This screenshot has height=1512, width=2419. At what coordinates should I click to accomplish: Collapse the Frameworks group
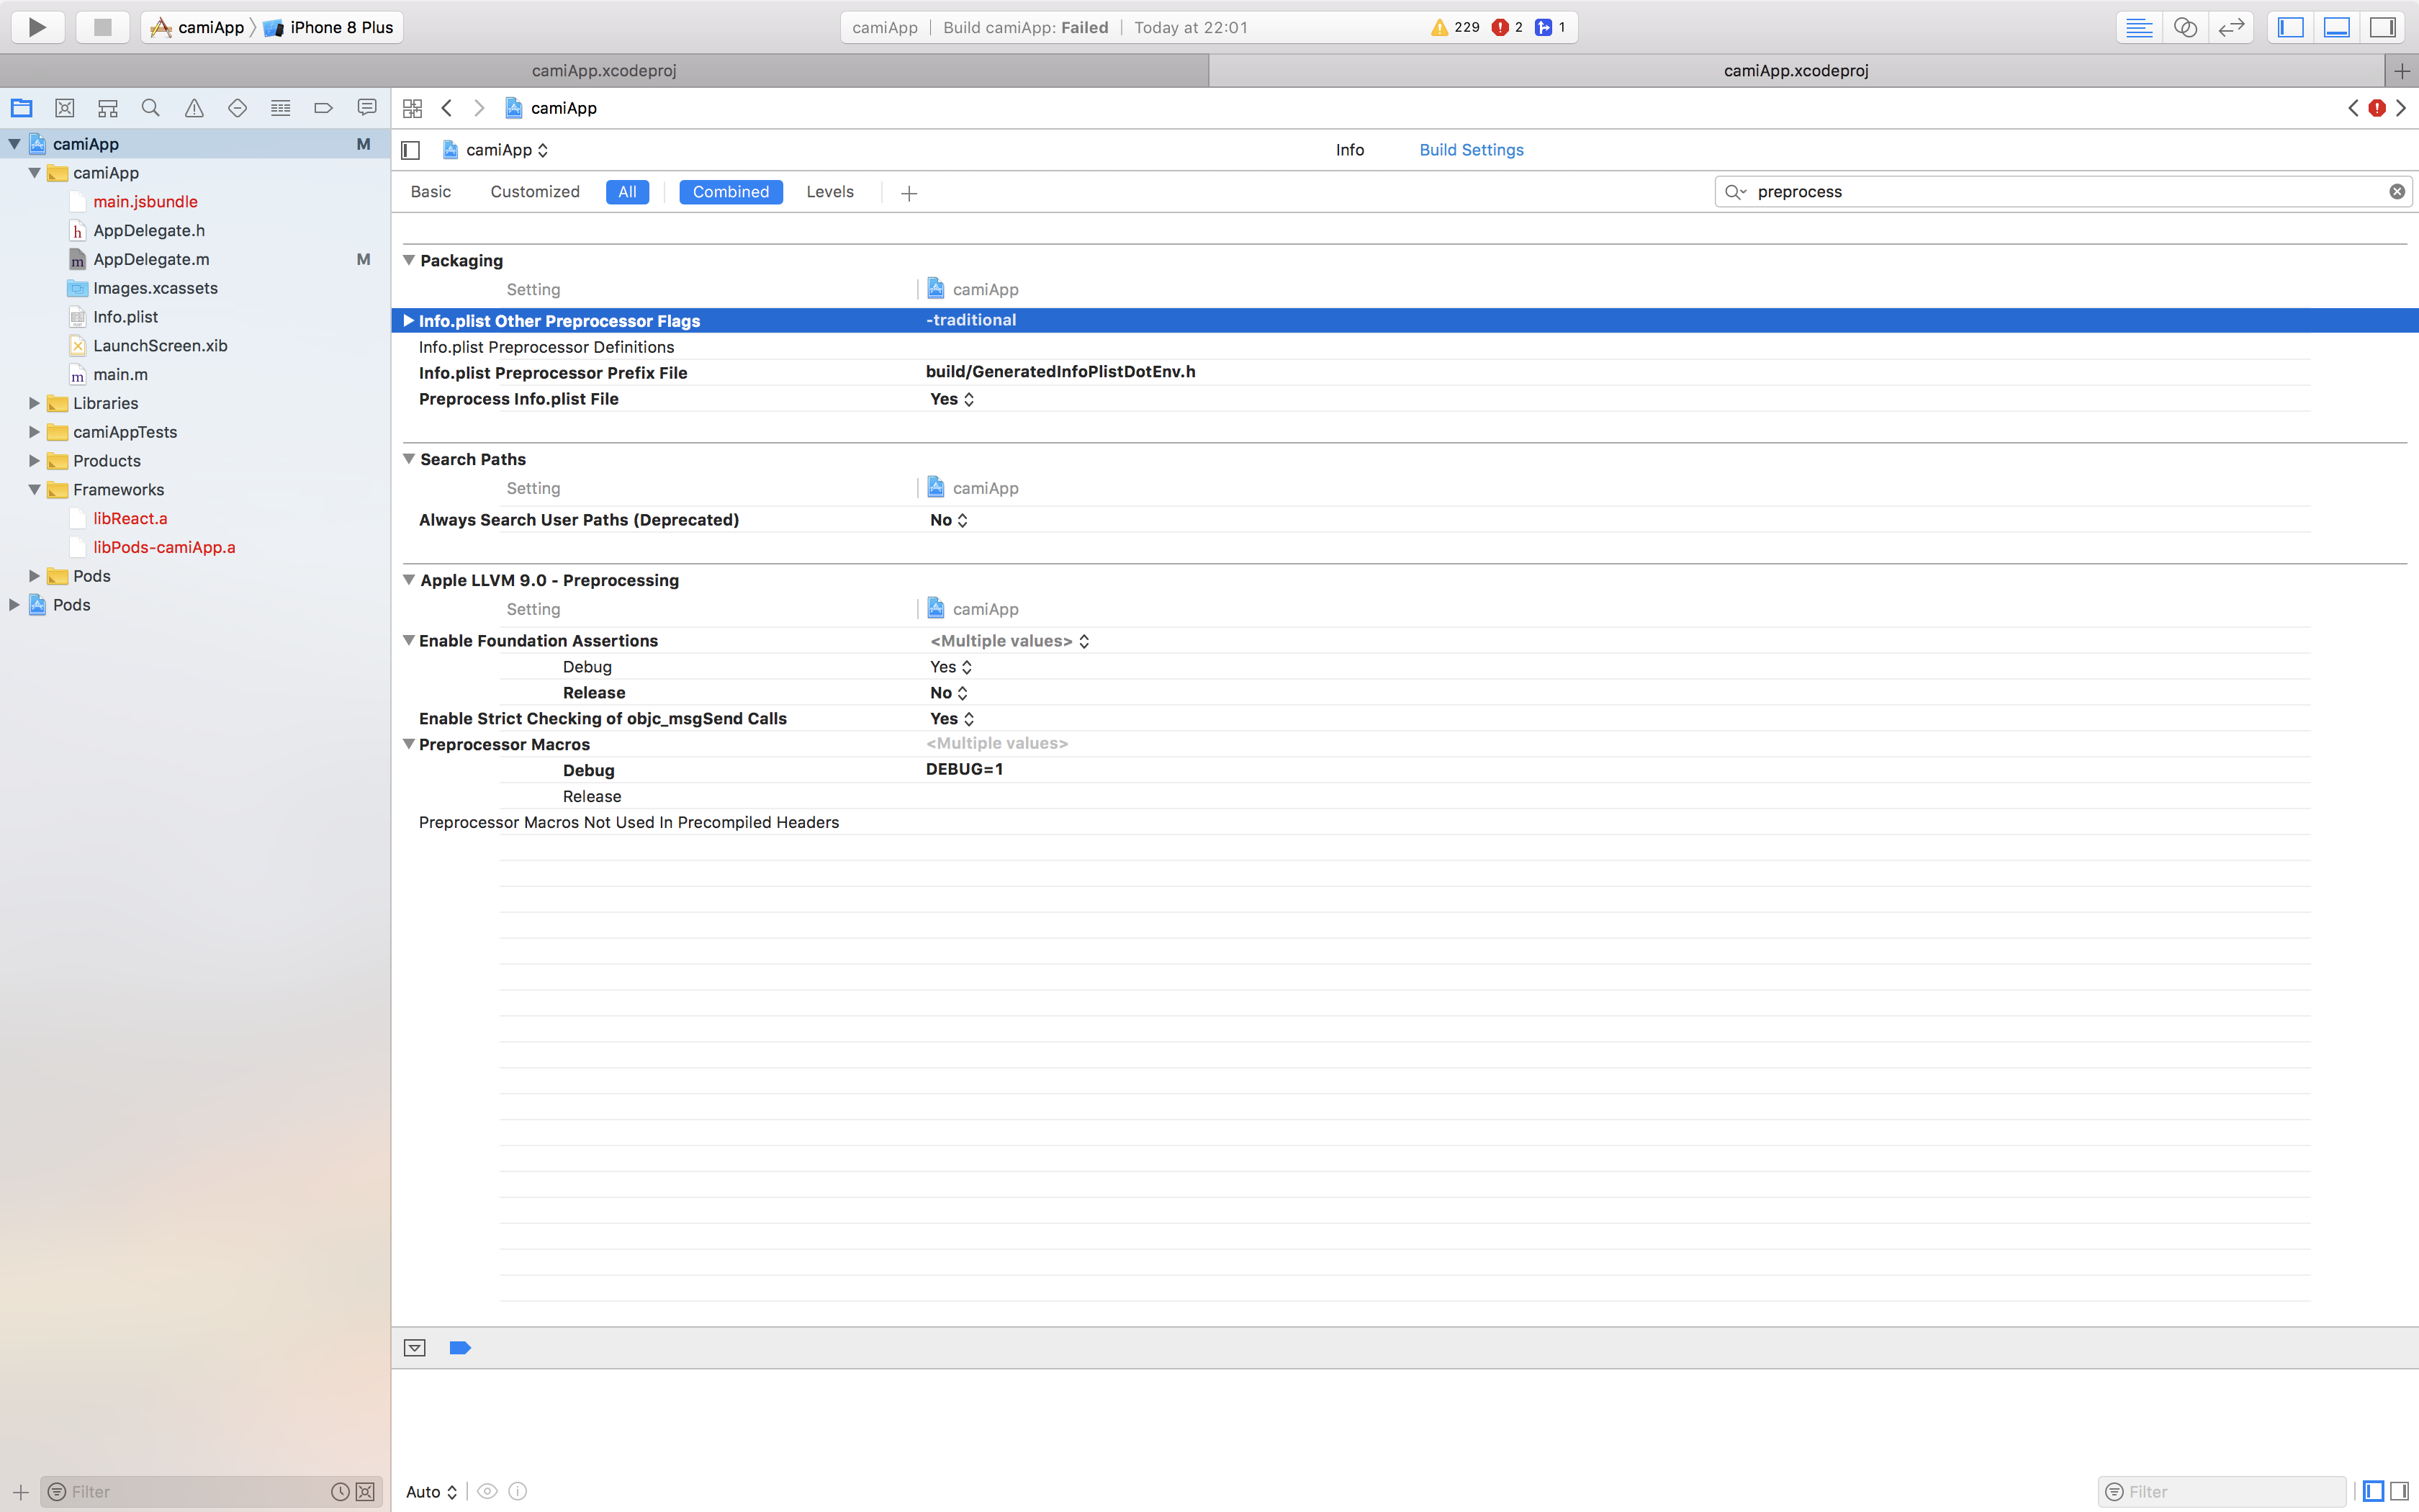click(x=34, y=490)
